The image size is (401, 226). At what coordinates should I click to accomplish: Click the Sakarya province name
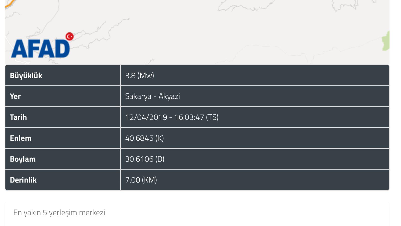138,96
